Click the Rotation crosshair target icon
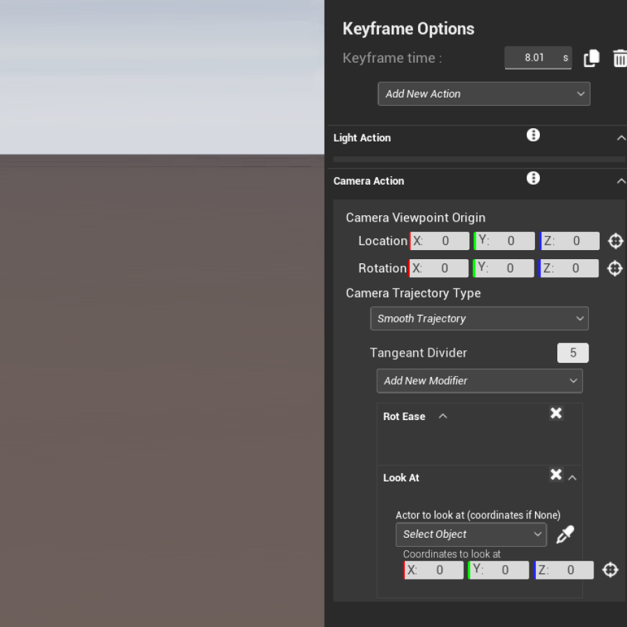Screen dimensions: 627x627 tap(614, 268)
